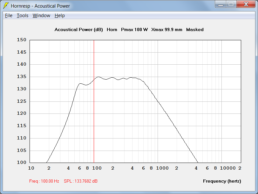
Task: Open the Tools menu
Action: point(23,16)
